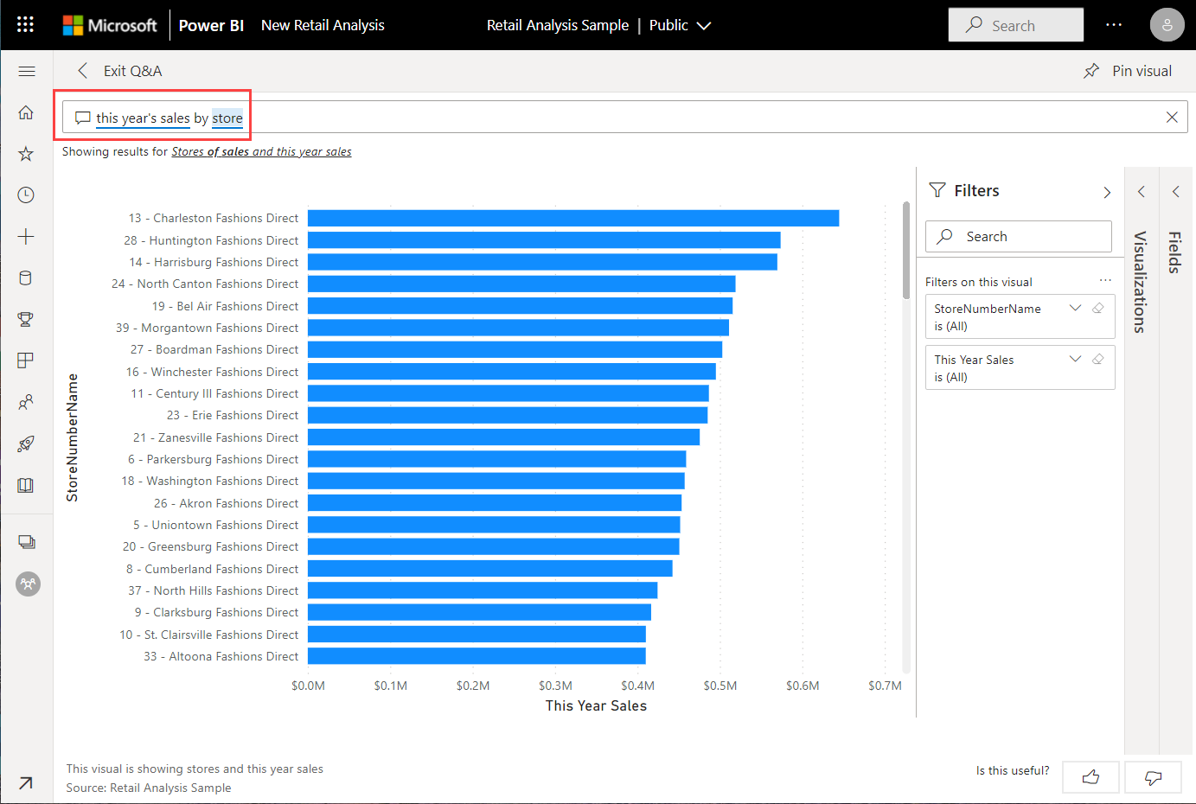Open the Public sensitivity dropdown

click(x=680, y=25)
